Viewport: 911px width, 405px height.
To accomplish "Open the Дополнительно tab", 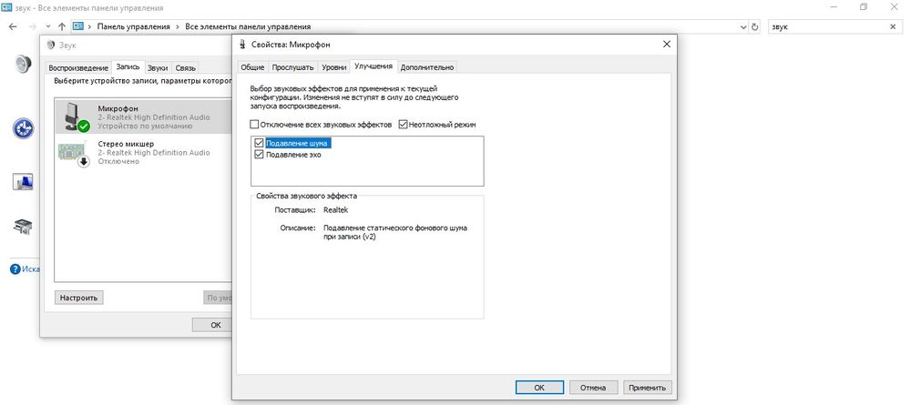I will pos(427,67).
